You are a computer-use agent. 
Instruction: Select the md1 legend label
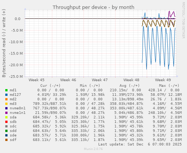pos(13,90)
